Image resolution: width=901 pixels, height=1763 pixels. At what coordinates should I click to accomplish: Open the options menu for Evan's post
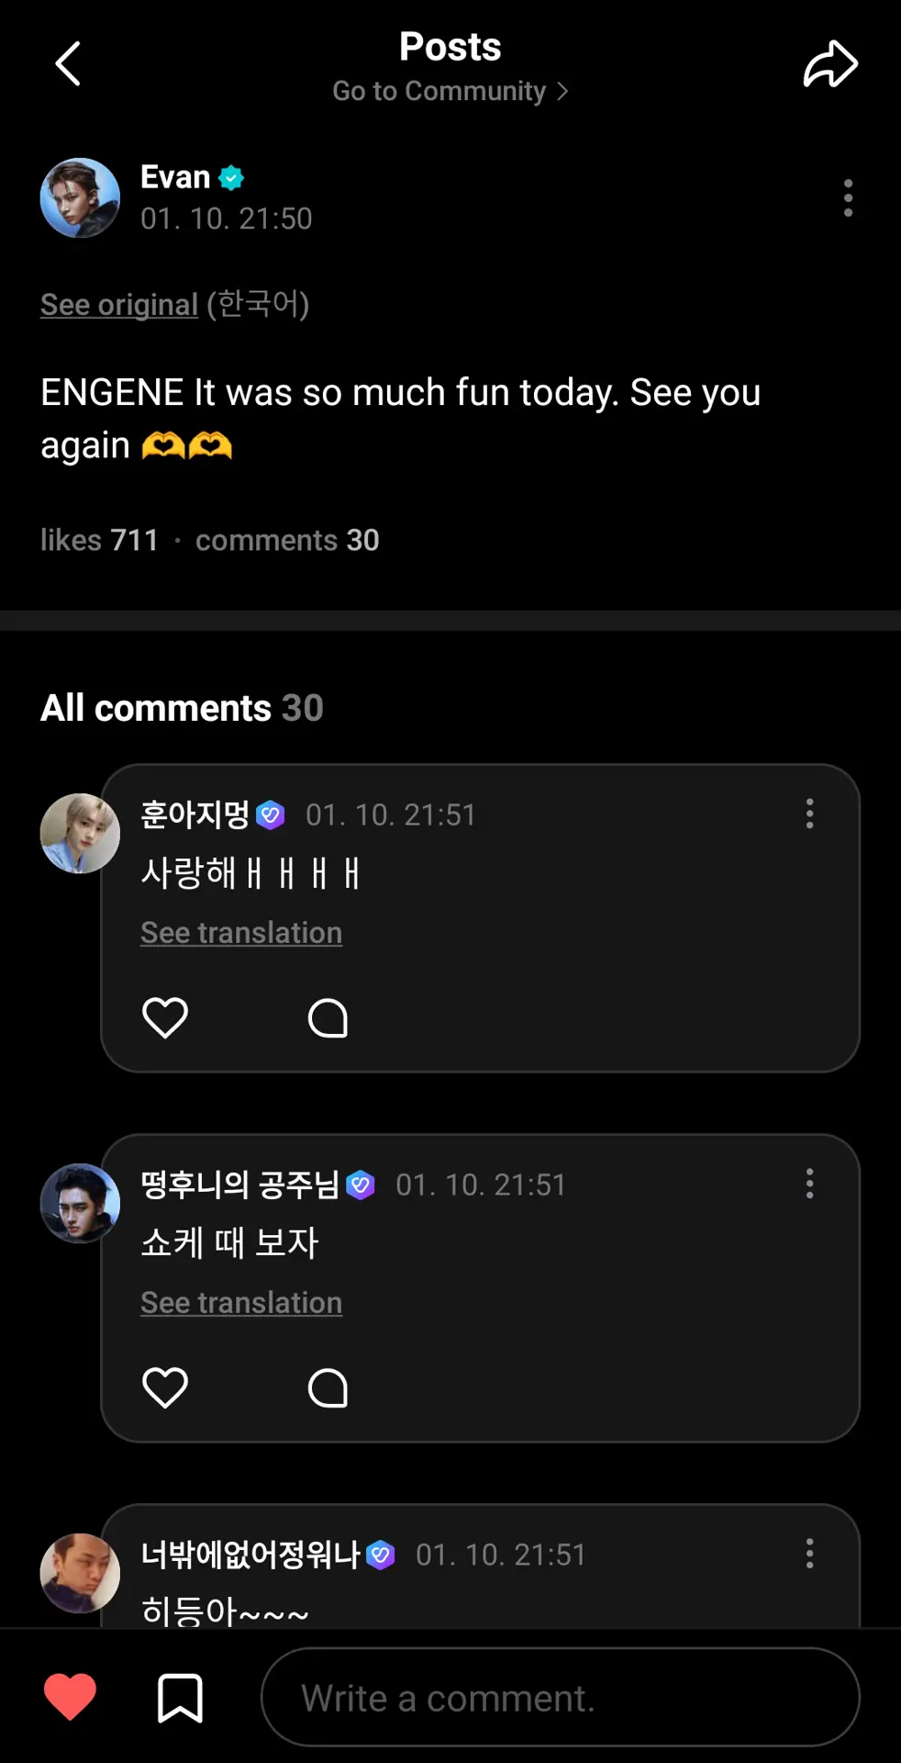848,198
